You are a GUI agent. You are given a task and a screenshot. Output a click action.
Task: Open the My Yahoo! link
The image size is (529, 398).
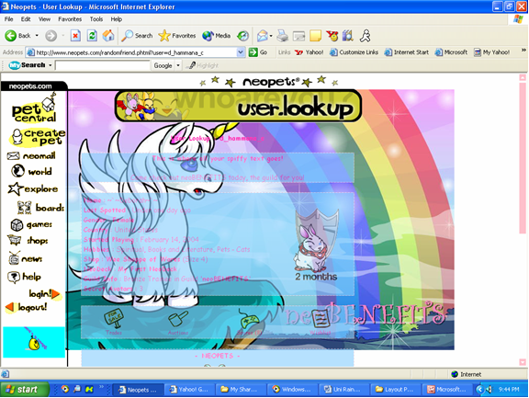pyautogui.click(x=491, y=52)
